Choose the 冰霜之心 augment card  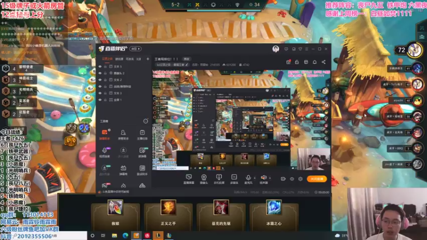[x=274, y=216]
